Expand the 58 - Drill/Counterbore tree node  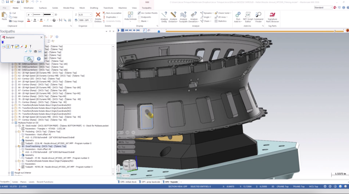click(x=13, y=64)
